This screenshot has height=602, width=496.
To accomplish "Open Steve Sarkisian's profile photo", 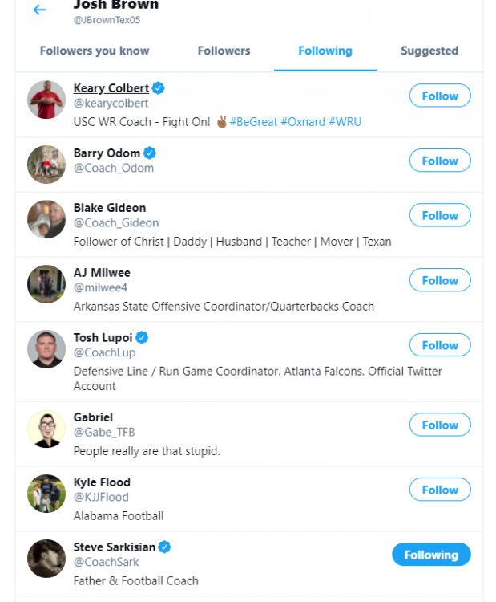I will tap(46, 559).
